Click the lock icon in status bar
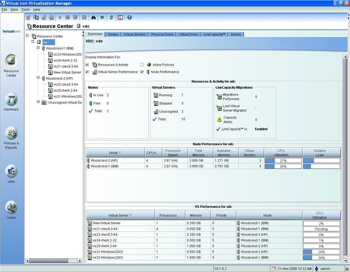The height and width of the screenshot is (272, 350). point(347,269)
